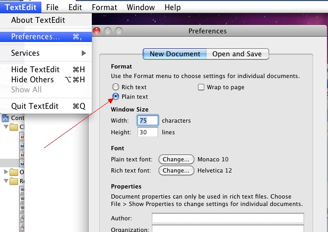The width and height of the screenshot is (328, 232).
Task: Enable the Wrap to page checkbox
Action: [201, 87]
